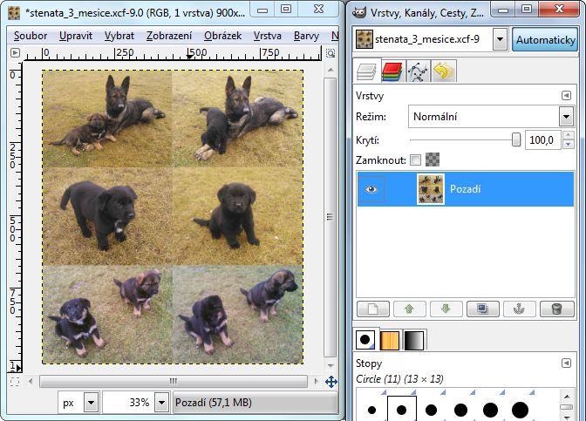
Task: Duplicate the current layer
Action: [x=482, y=309]
